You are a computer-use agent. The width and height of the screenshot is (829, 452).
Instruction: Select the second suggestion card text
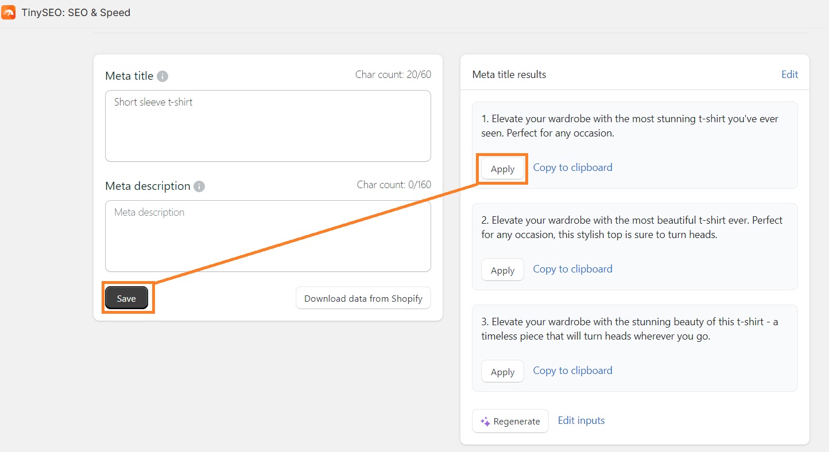[632, 227]
